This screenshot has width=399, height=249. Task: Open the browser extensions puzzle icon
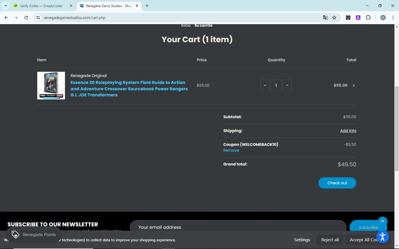[x=368, y=18]
